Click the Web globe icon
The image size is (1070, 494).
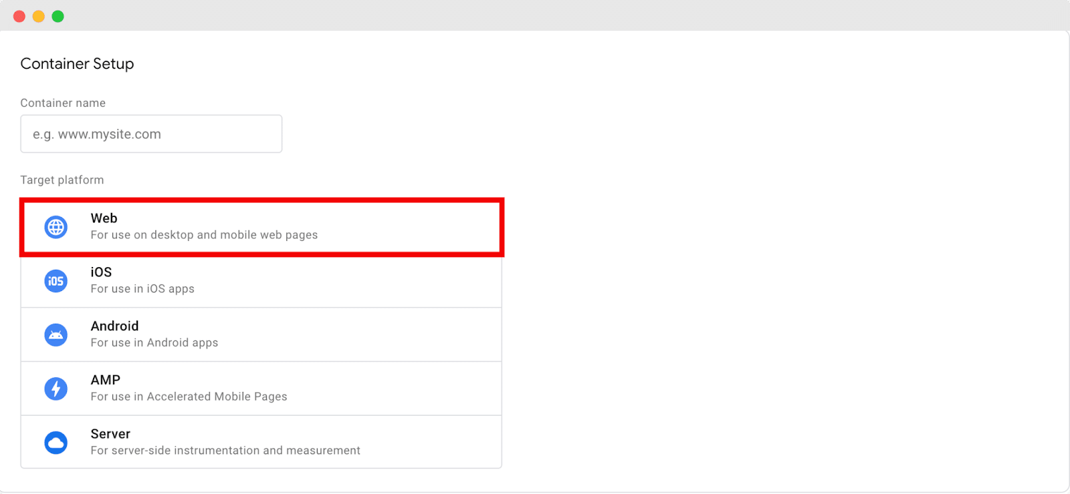tap(56, 227)
